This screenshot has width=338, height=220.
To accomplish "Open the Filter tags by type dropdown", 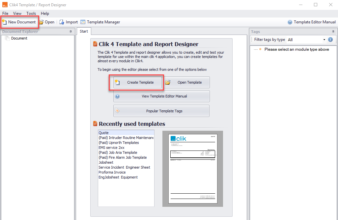I will (x=306, y=40).
